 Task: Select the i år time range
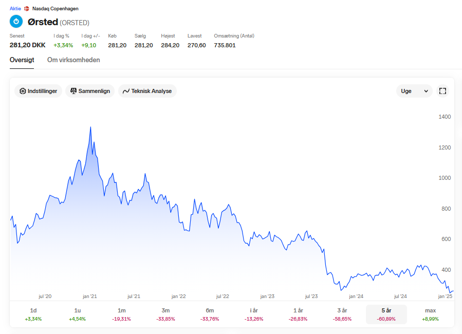coord(254,314)
